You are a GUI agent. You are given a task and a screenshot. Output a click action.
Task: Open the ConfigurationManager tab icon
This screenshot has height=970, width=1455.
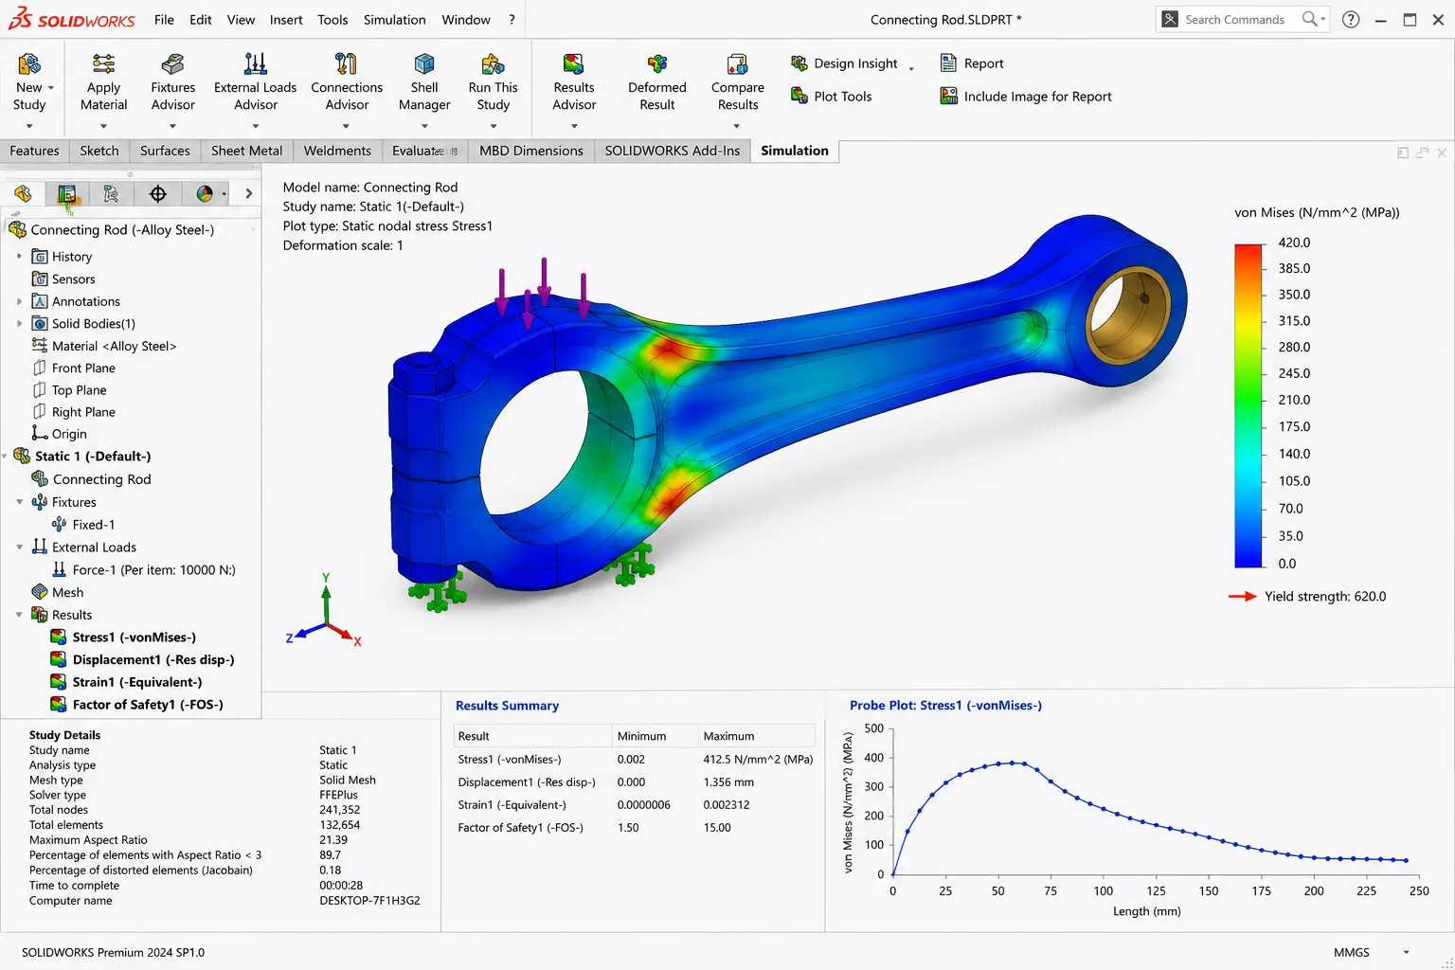pyautogui.click(x=112, y=193)
